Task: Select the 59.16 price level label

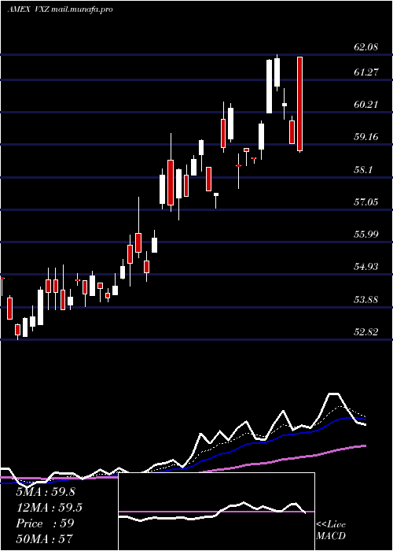Action: click(366, 137)
